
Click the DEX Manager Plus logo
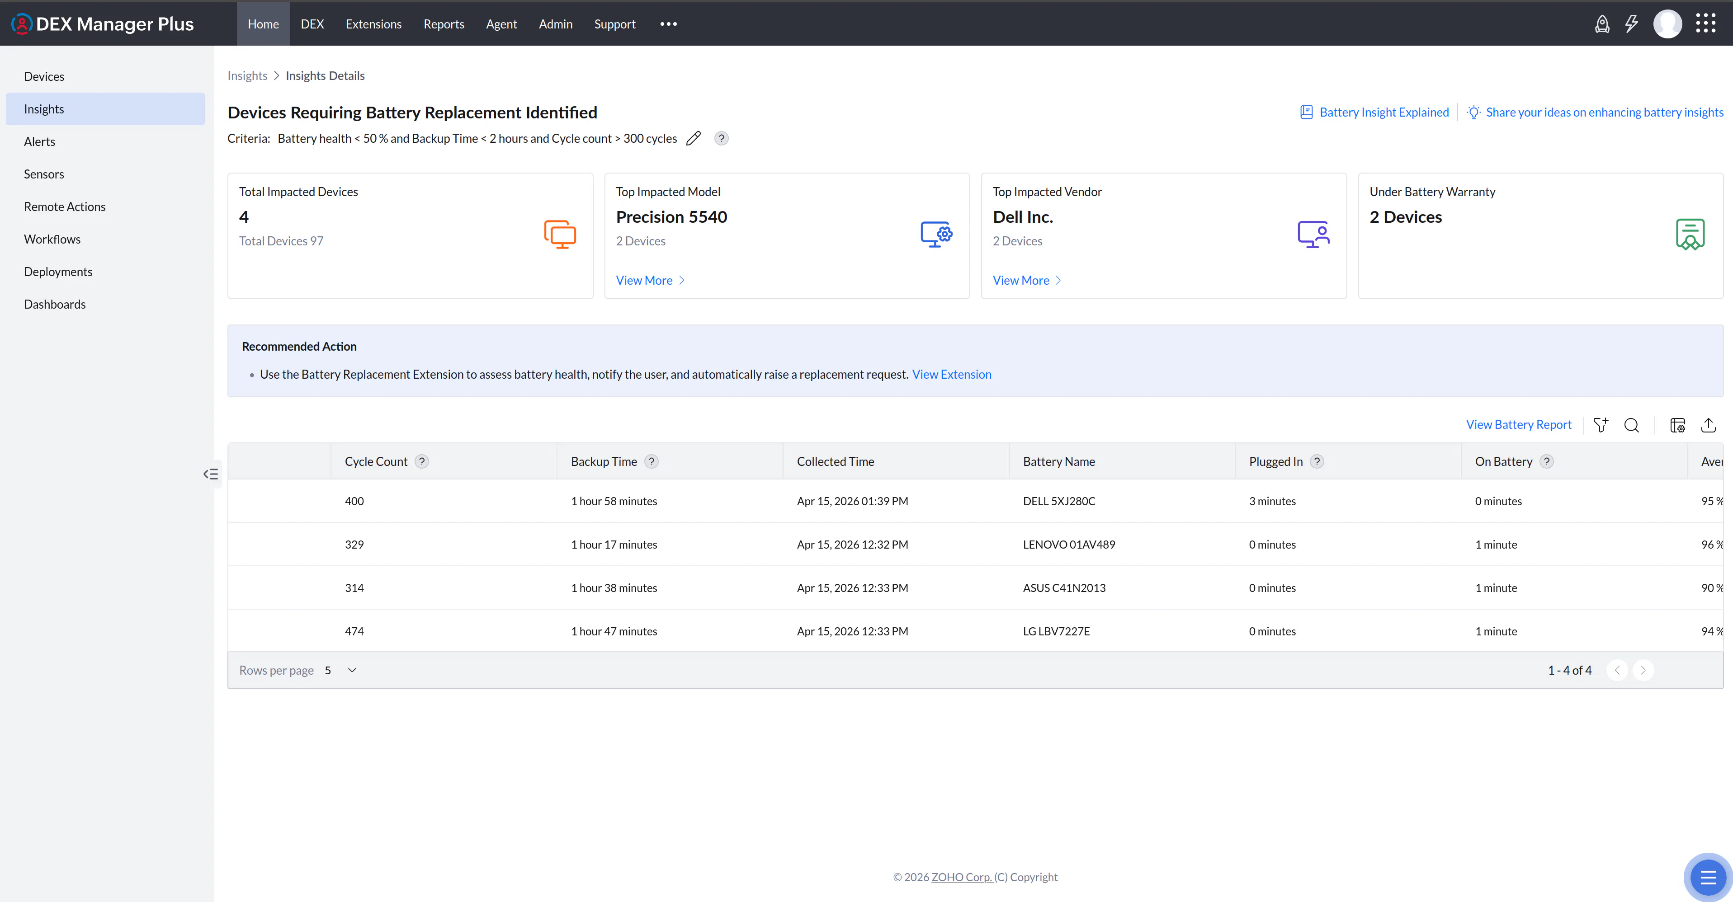(x=103, y=24)
